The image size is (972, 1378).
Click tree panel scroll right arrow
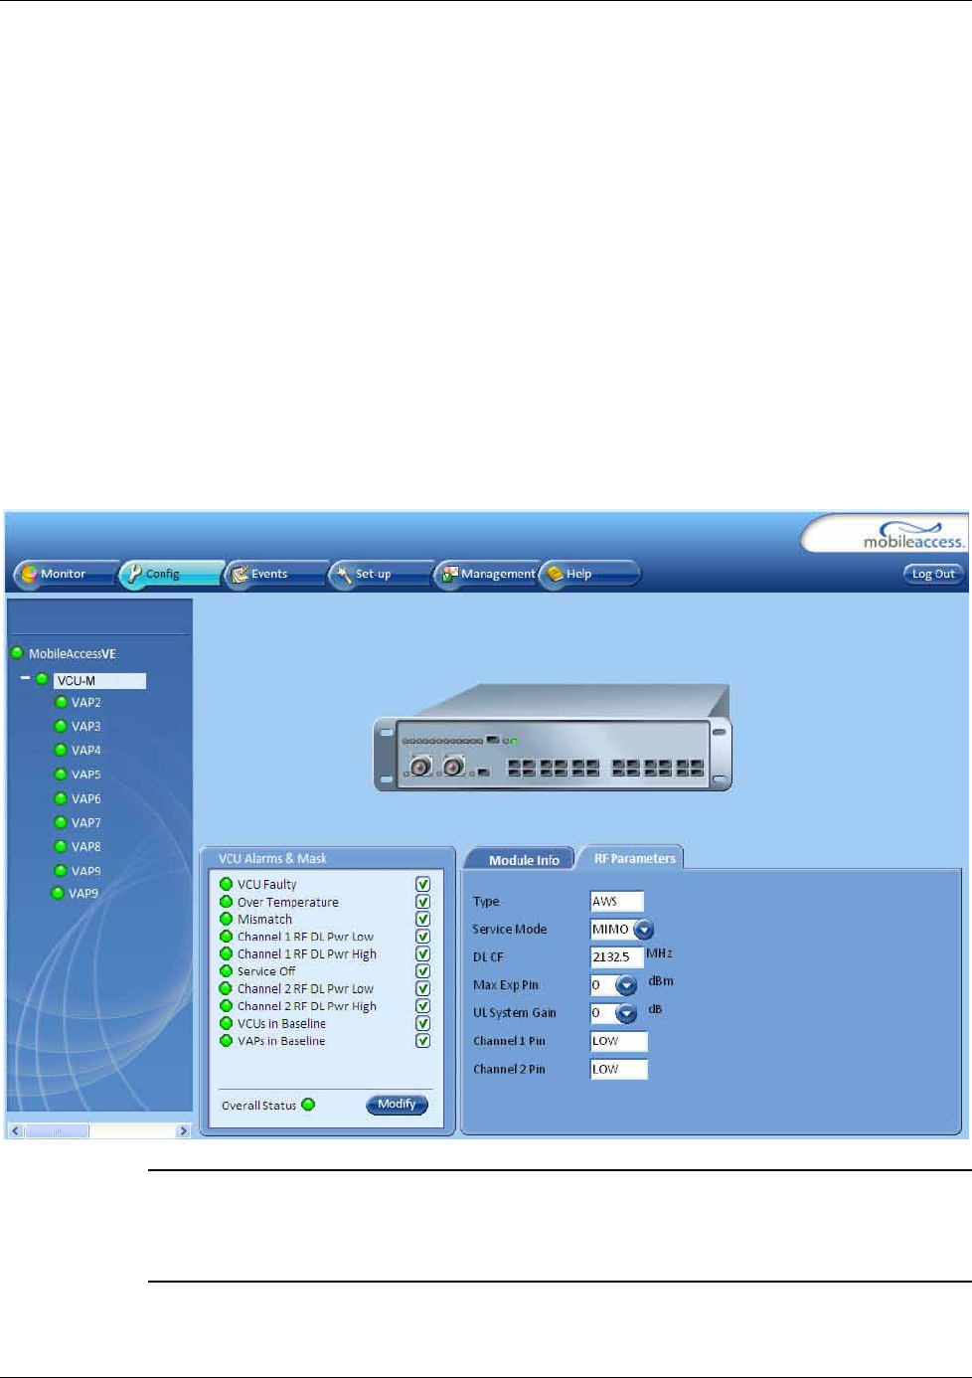tap(183, 1131)
